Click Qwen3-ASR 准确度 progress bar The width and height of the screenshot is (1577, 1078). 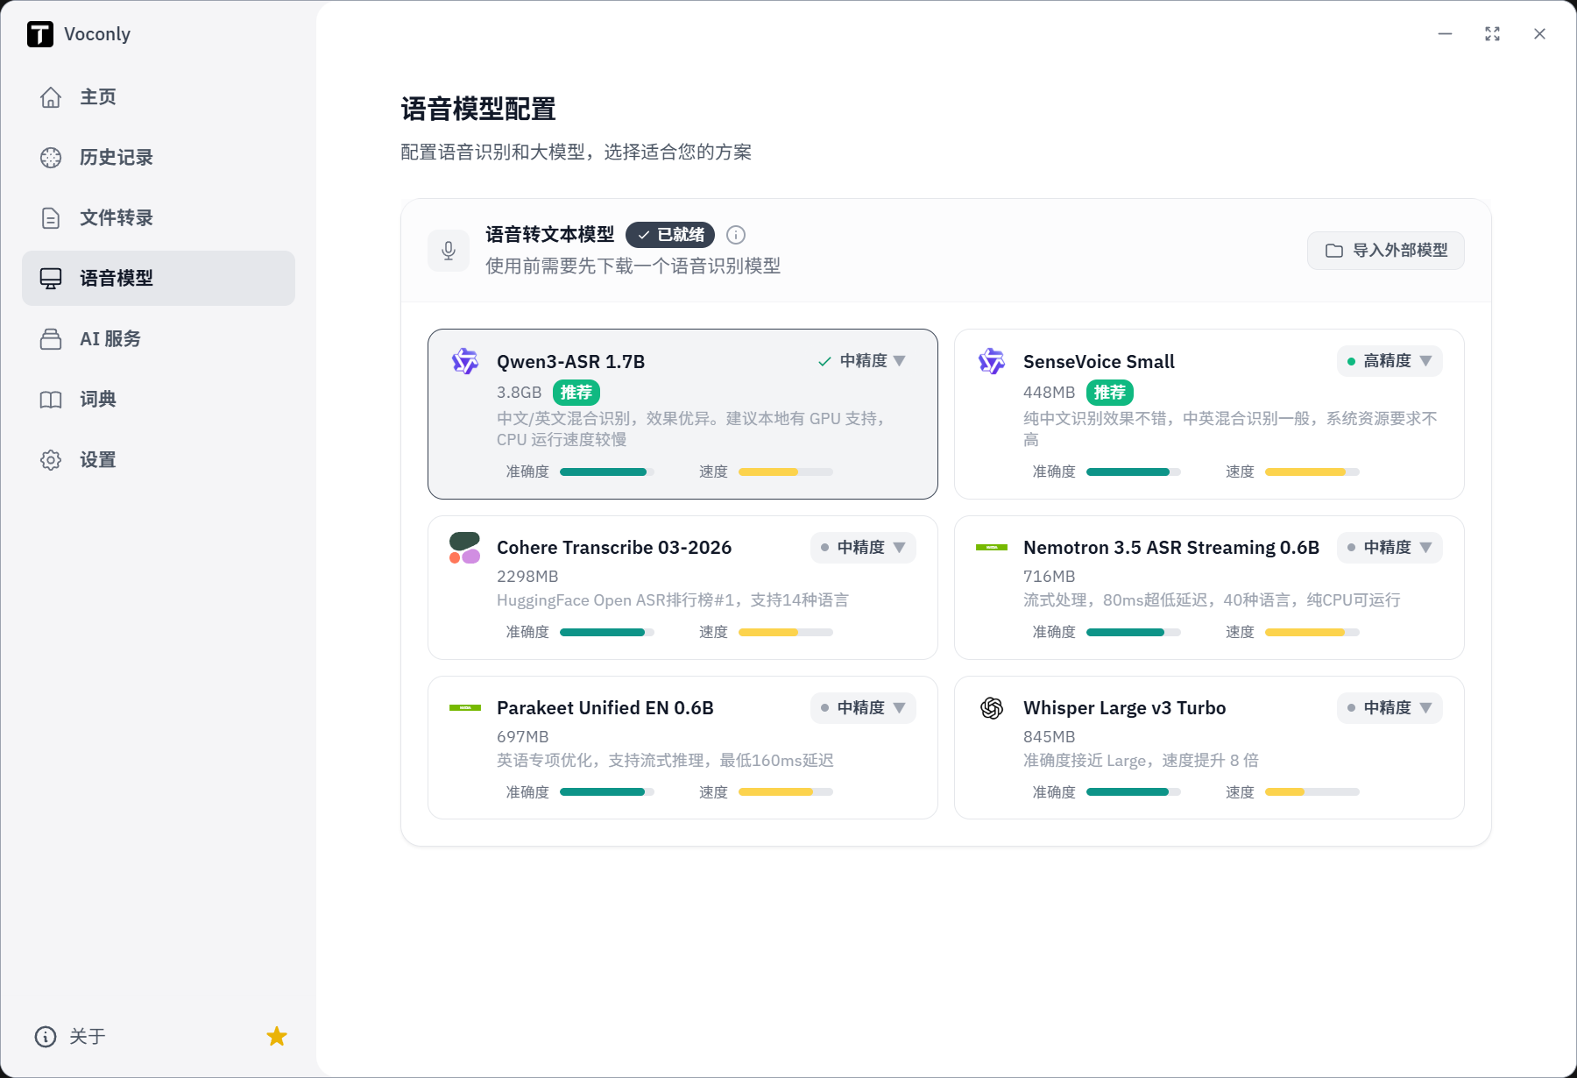coord(607,472)
